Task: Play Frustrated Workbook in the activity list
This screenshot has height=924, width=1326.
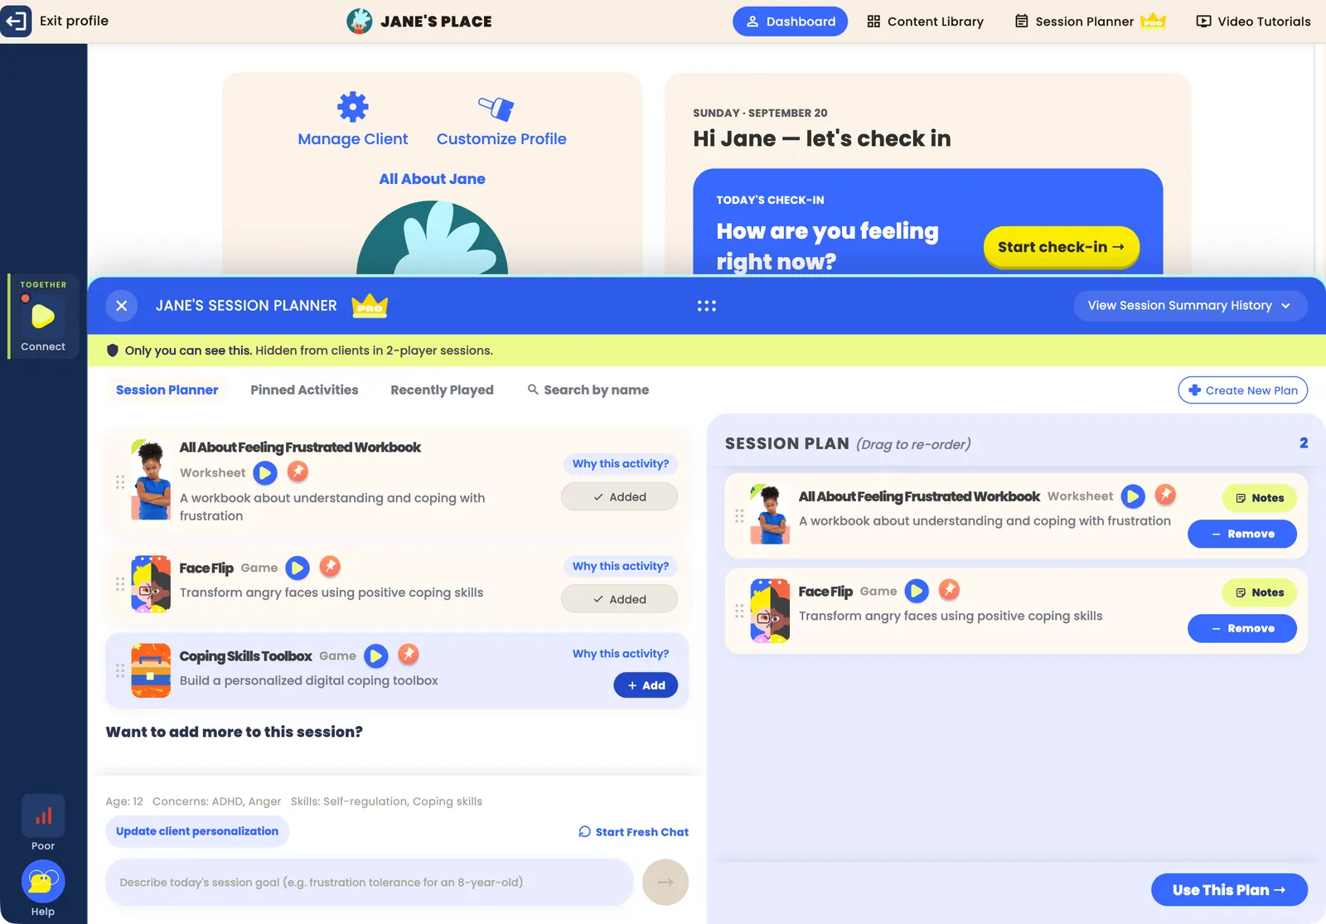Action: coord(265,472)
